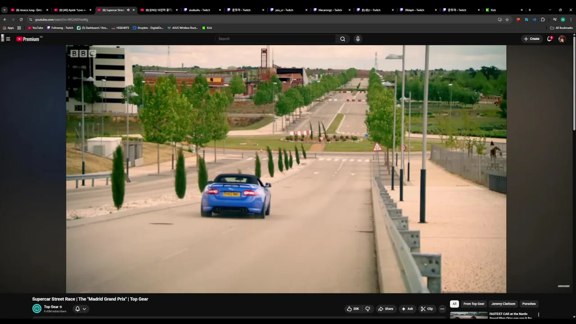The width and height of the screenshot is (576, 324).
Task: Click the Ask button
Action: [x=407, y=309]
